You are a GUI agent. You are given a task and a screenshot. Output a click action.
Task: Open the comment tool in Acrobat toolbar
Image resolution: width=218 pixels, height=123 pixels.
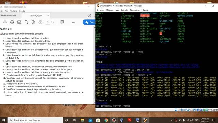point(62,22)
